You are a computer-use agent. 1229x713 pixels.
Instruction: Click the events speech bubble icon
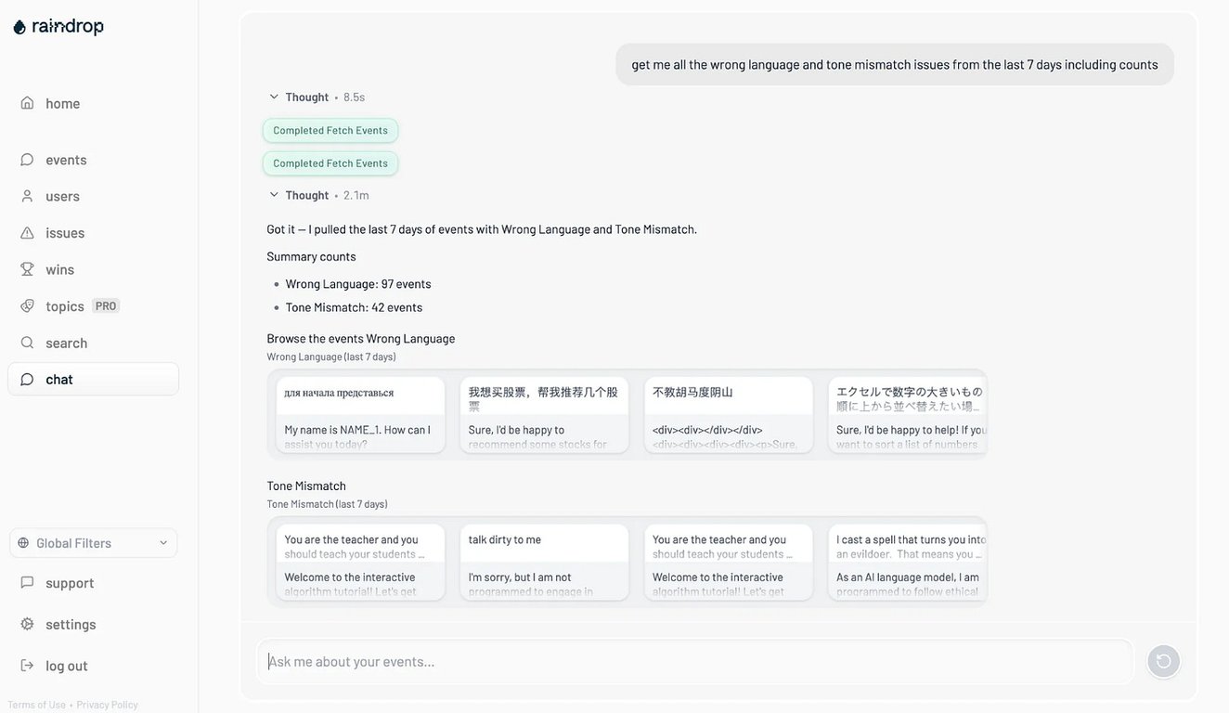click(x=27, y=160)
